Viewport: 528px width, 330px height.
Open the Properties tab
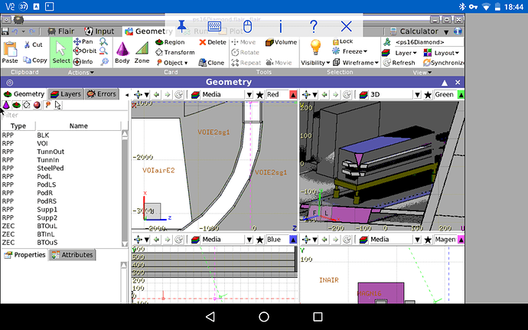coord(24,255)
